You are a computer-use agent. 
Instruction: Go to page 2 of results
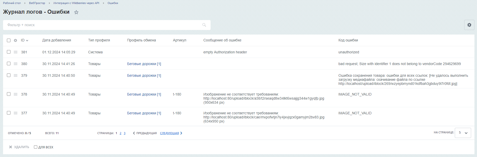(x=120, y=133)
